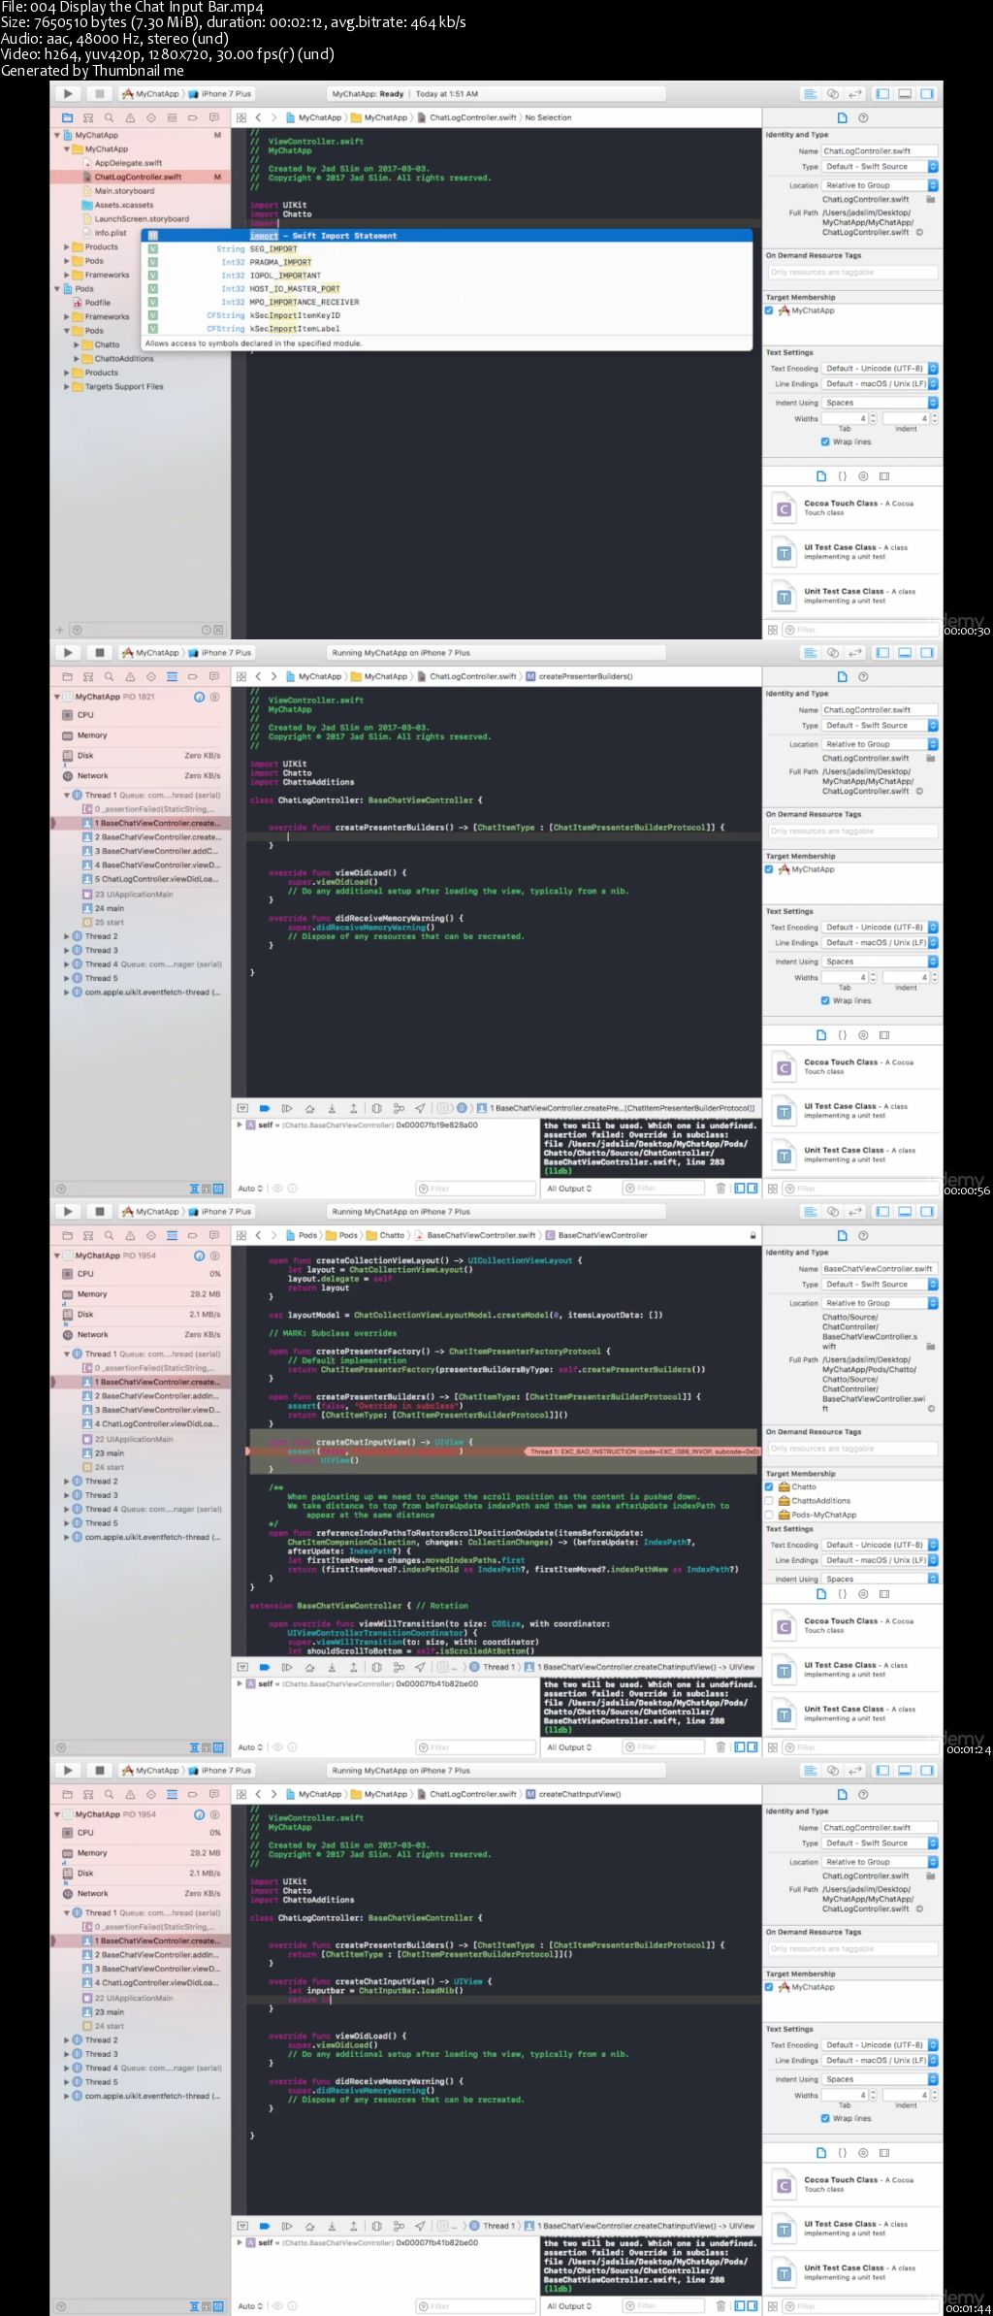In the 00:01:24 frame, click the BaseChatViewController.swift jump bar item
Image resolution: width=993 pixels, height=2316 pixels.
476,1235
